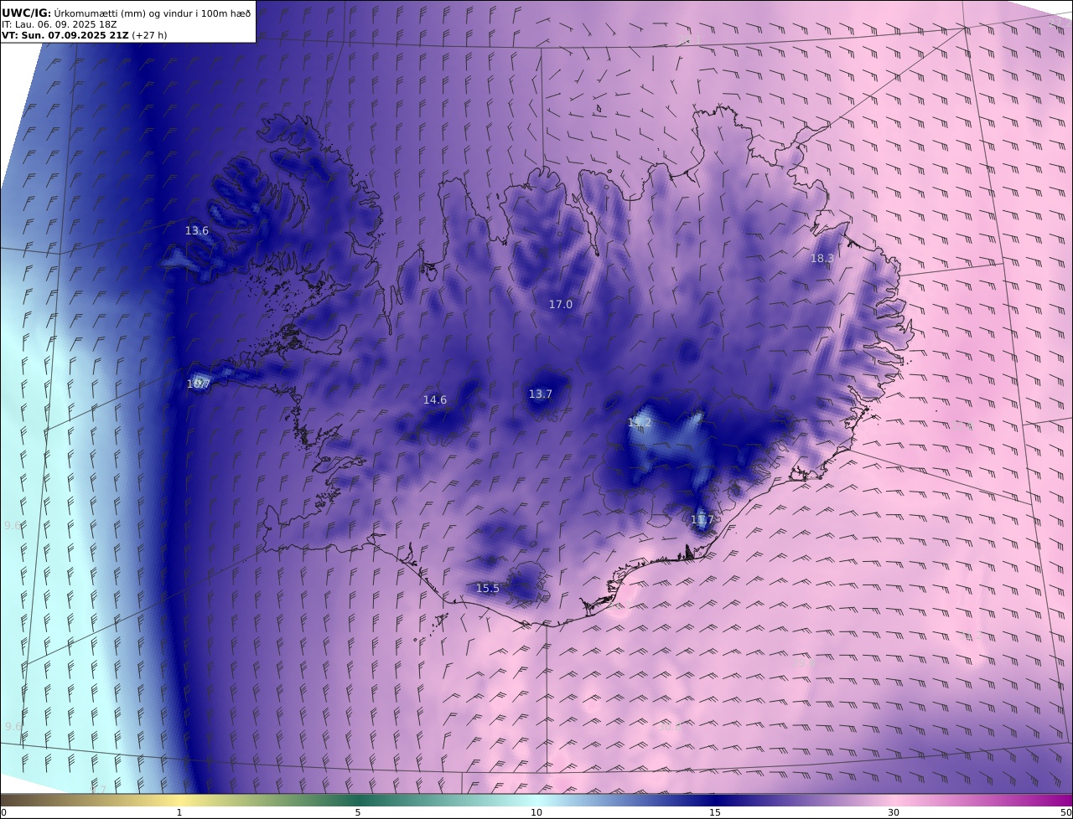Select the 10 tick on the color scale
Screen dimensions: 1073x819
pyautogui.click(x=536, y=812)
